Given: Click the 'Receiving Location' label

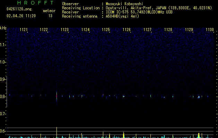Looking at the screenshot, I should coord(81,8).
